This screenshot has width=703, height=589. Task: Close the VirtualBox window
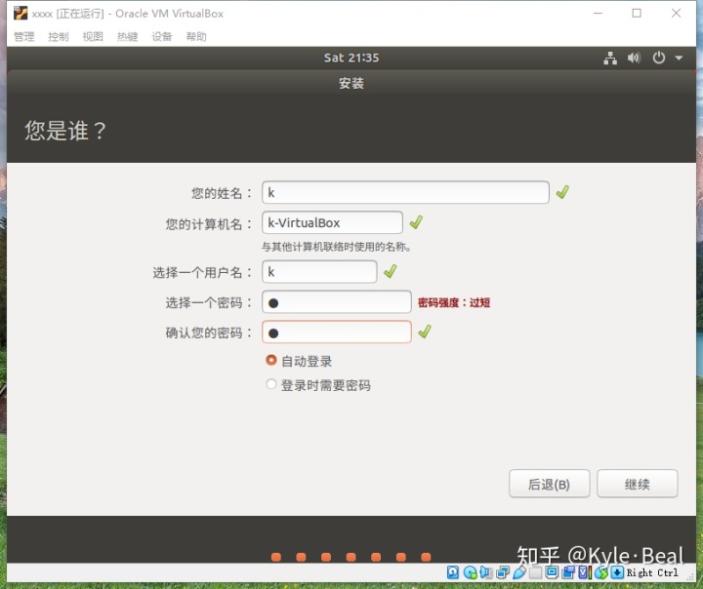[676, 14]
